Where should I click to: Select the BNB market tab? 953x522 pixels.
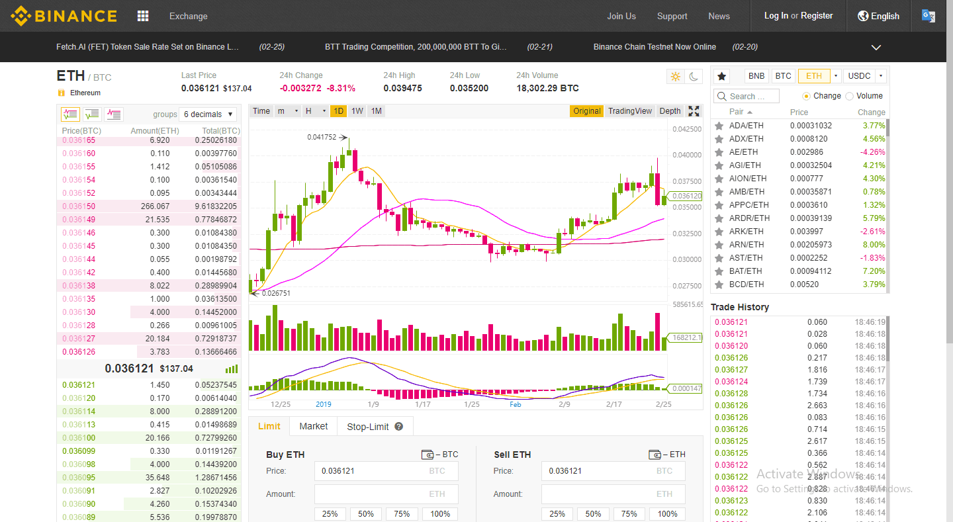click(x=756, y=76)
